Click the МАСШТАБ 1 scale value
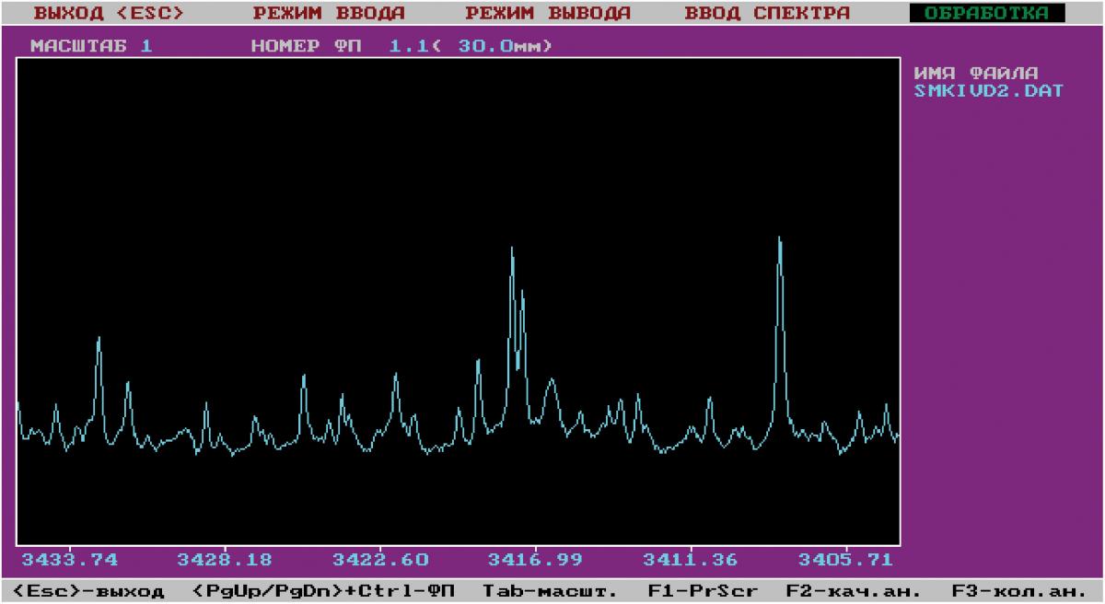This screenshot has width=1105, height=604. coord(91,45)
